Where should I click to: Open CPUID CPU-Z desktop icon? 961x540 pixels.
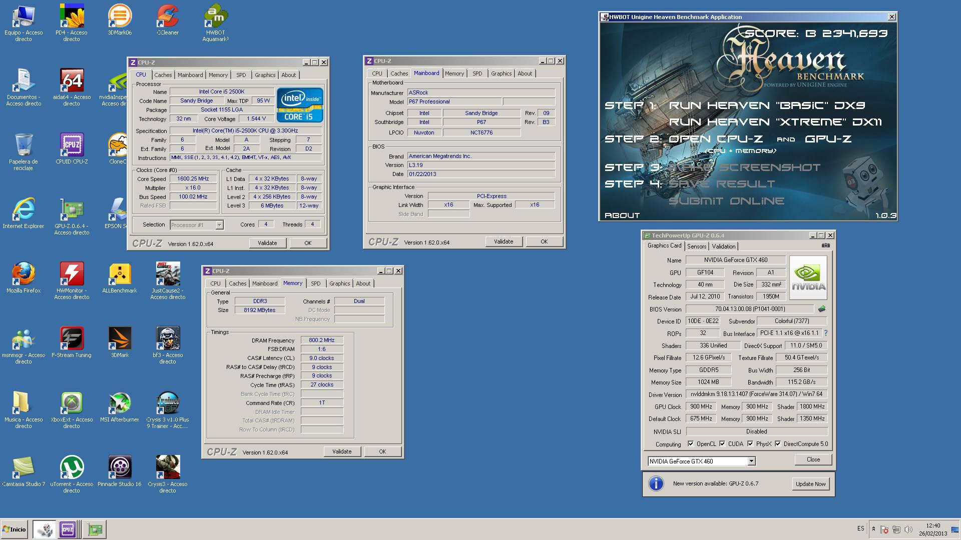click(72, 148)
